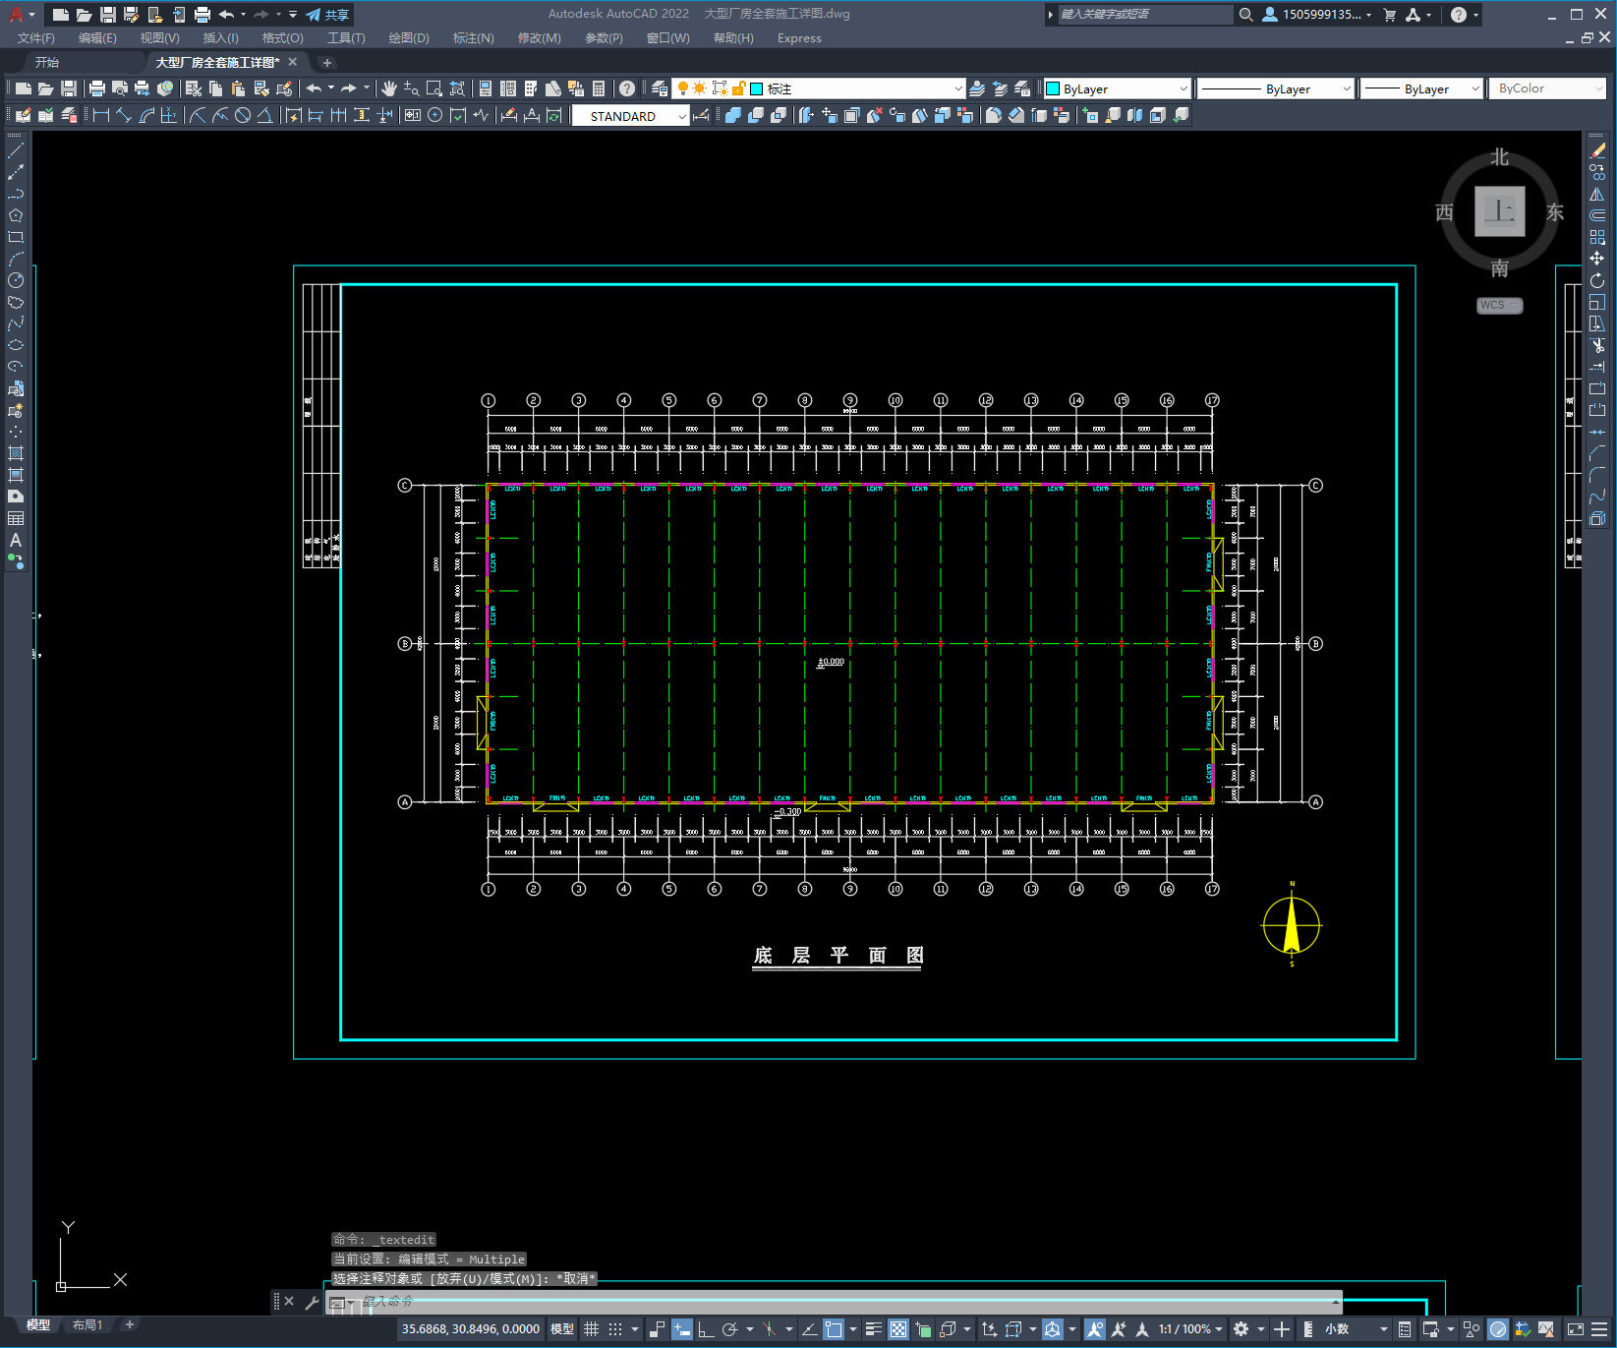This screenshot has height=1348, width=1617.
Task: Switch to the 开始 tab
Action: 47,62
